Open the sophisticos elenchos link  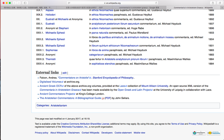coord(103,64)
